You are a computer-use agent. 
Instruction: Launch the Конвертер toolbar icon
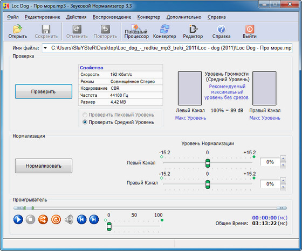coord(164,32)
